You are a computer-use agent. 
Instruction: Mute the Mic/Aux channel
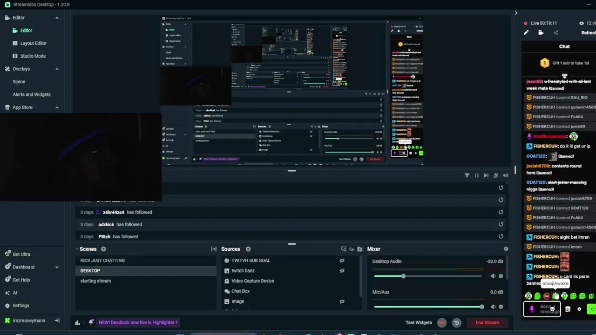(493, 307)
